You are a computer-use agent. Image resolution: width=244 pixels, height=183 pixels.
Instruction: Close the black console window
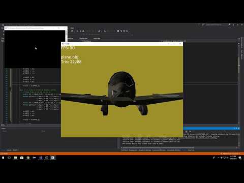tap(65, 28)
